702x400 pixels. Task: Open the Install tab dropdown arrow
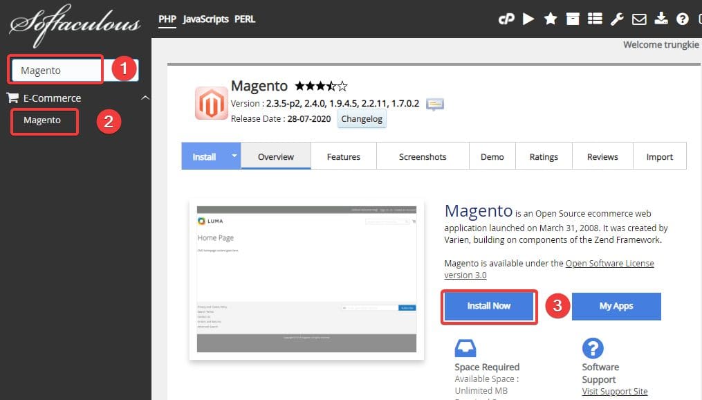point(234,156)
